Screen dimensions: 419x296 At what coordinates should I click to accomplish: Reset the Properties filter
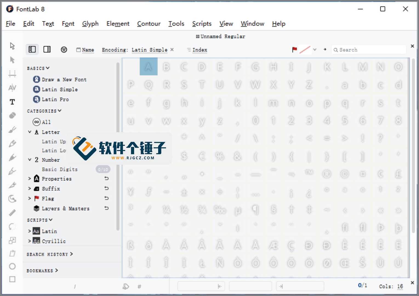[x=106, y=178]
